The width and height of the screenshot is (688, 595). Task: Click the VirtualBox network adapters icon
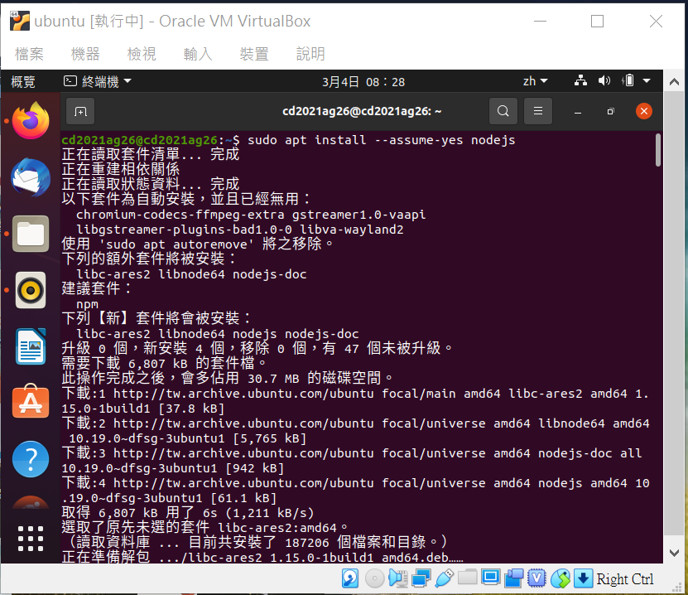click(x=421, y=578)
